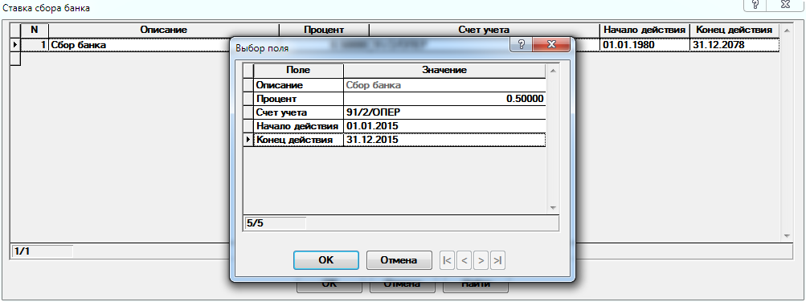Click the Конец действия column header in main grid
Screen dimensions: 806x302
[734, 31]
